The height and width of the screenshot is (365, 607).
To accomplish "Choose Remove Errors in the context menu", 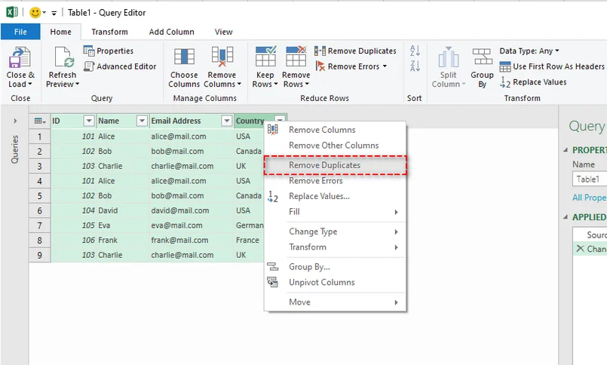I will pyautogui.click(x=335, y=181).
